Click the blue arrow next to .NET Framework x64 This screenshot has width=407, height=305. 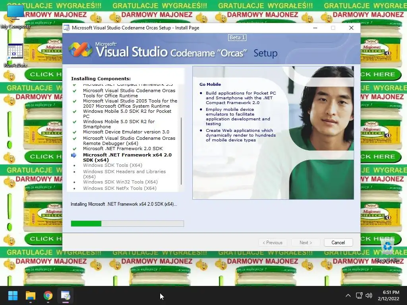pos(74,155)
